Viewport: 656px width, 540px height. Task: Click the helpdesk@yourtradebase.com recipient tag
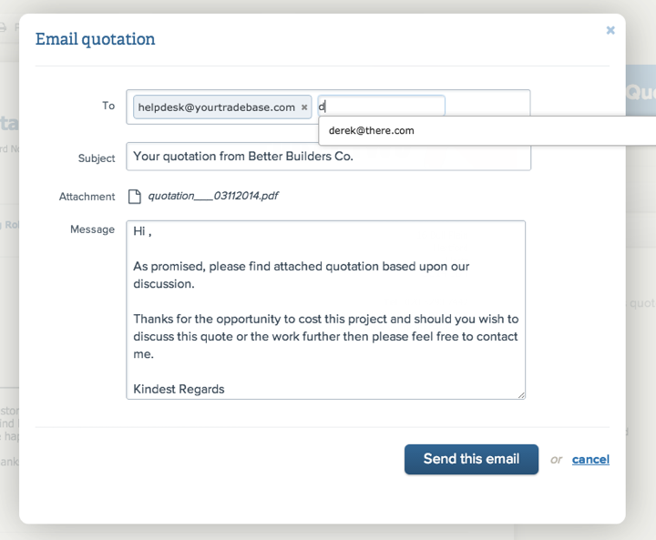216,107
